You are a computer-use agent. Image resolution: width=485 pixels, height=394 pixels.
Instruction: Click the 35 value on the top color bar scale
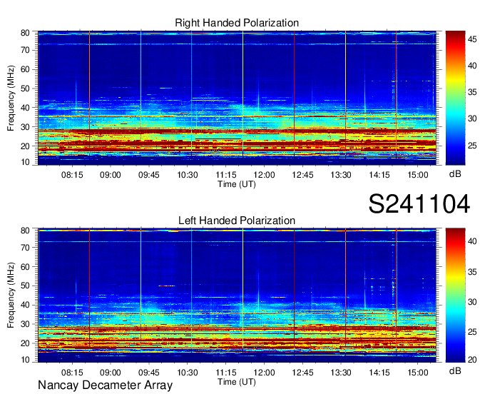coord(472,92)
